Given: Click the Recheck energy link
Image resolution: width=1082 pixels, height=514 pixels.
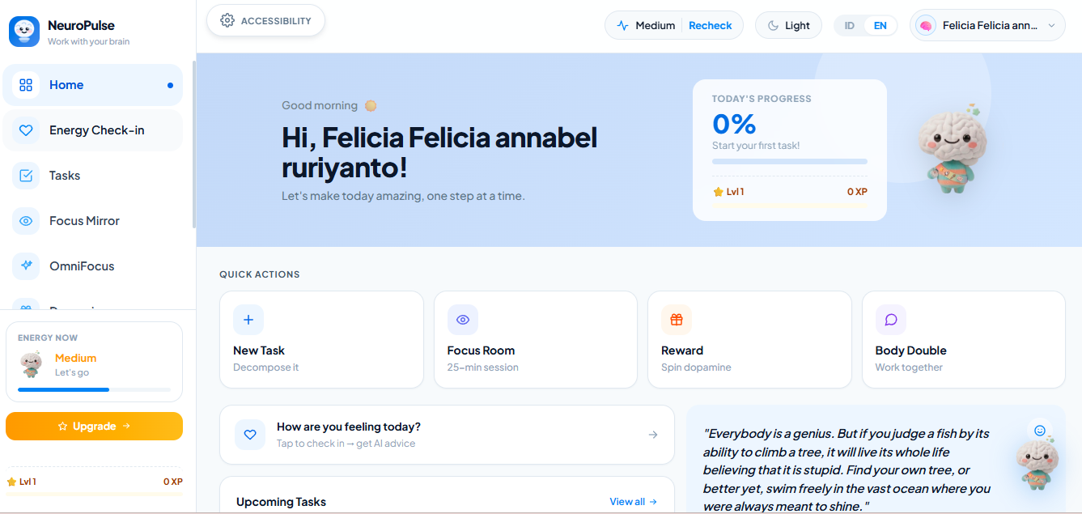Looking at the screenshot, I should (711, 25).
